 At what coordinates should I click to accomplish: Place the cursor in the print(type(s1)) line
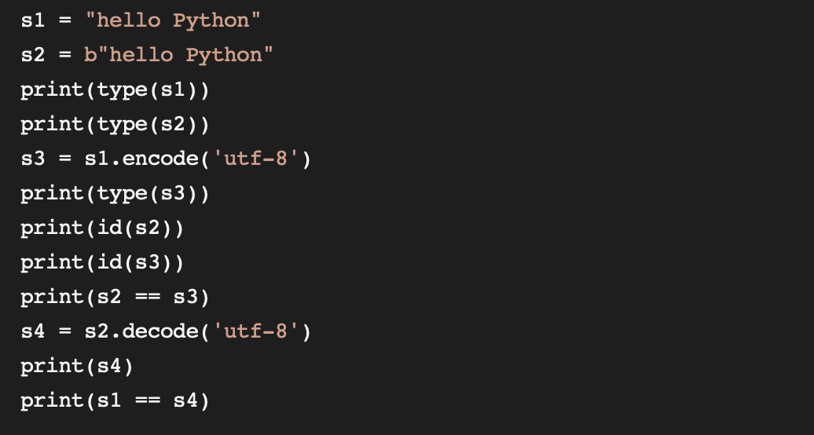(x=115, y=90)
